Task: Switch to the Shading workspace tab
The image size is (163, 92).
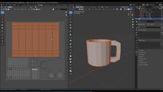Action: (x=53, y=5)
